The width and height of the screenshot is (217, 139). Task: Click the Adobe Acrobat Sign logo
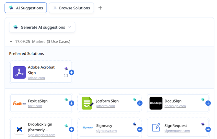(19, 72)
